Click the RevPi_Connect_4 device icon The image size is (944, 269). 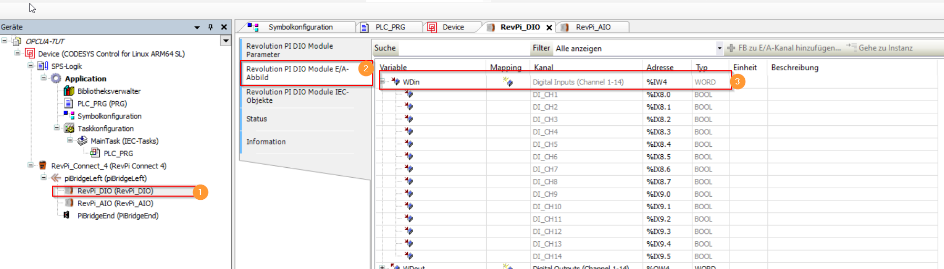pyautogui.click(x=43, y=166)
